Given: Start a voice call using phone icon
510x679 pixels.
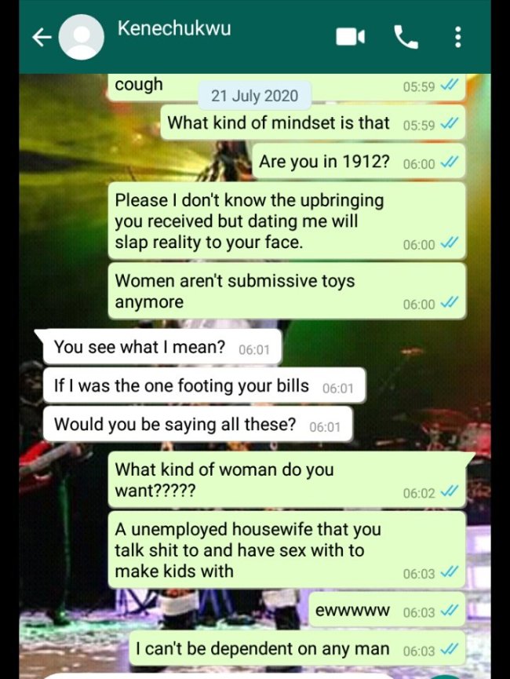Looking at the screenshot, I should 406,37.
